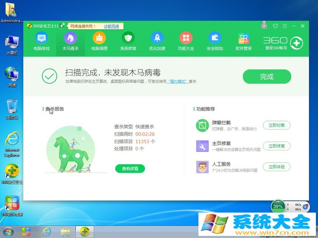This screenshot has width=318, height=238.
Task: Click the green scan-complete checkmark
Action: [50, 76]
